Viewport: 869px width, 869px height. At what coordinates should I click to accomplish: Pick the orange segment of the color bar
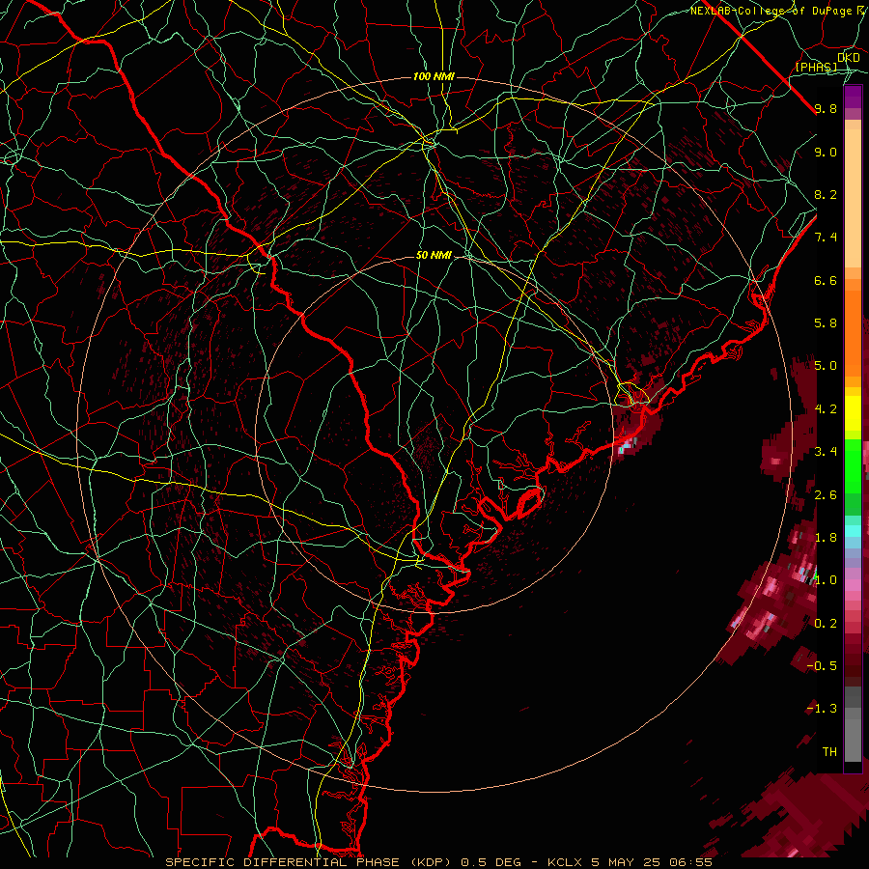[x=853, y=332]
